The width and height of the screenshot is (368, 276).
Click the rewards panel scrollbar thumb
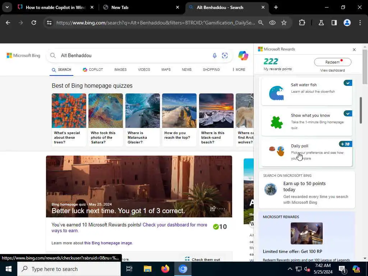360,110
